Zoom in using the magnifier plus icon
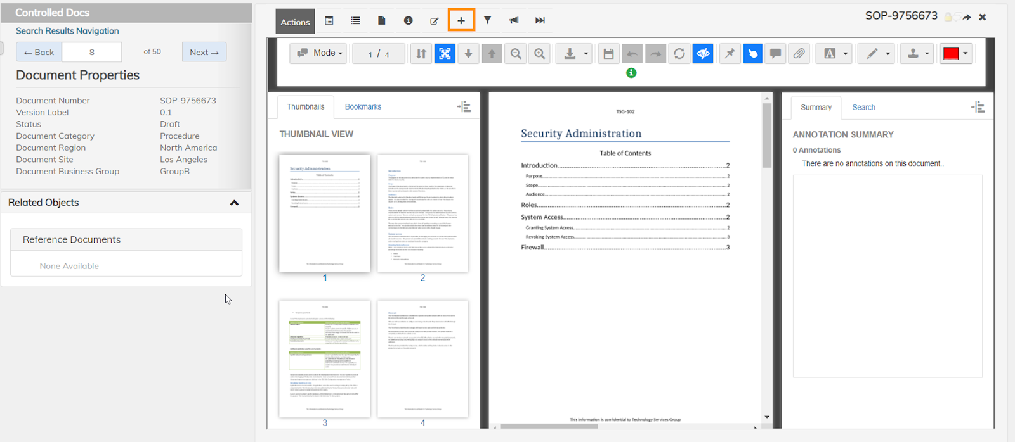1015x442 pixels. pos(539,54)
